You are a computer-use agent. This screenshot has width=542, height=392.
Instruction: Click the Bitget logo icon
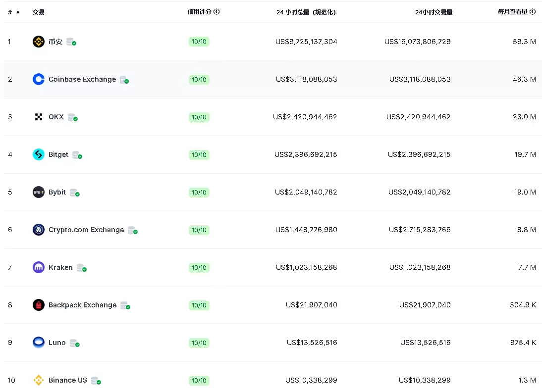coord(39,154)
